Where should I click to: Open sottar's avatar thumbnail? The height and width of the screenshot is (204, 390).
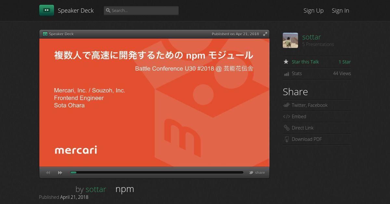click(x=290, y=40)
